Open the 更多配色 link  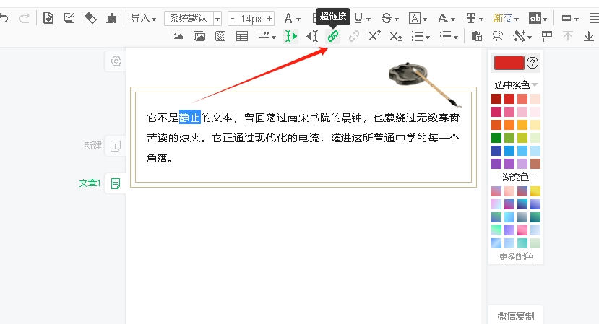click(515, 256)
